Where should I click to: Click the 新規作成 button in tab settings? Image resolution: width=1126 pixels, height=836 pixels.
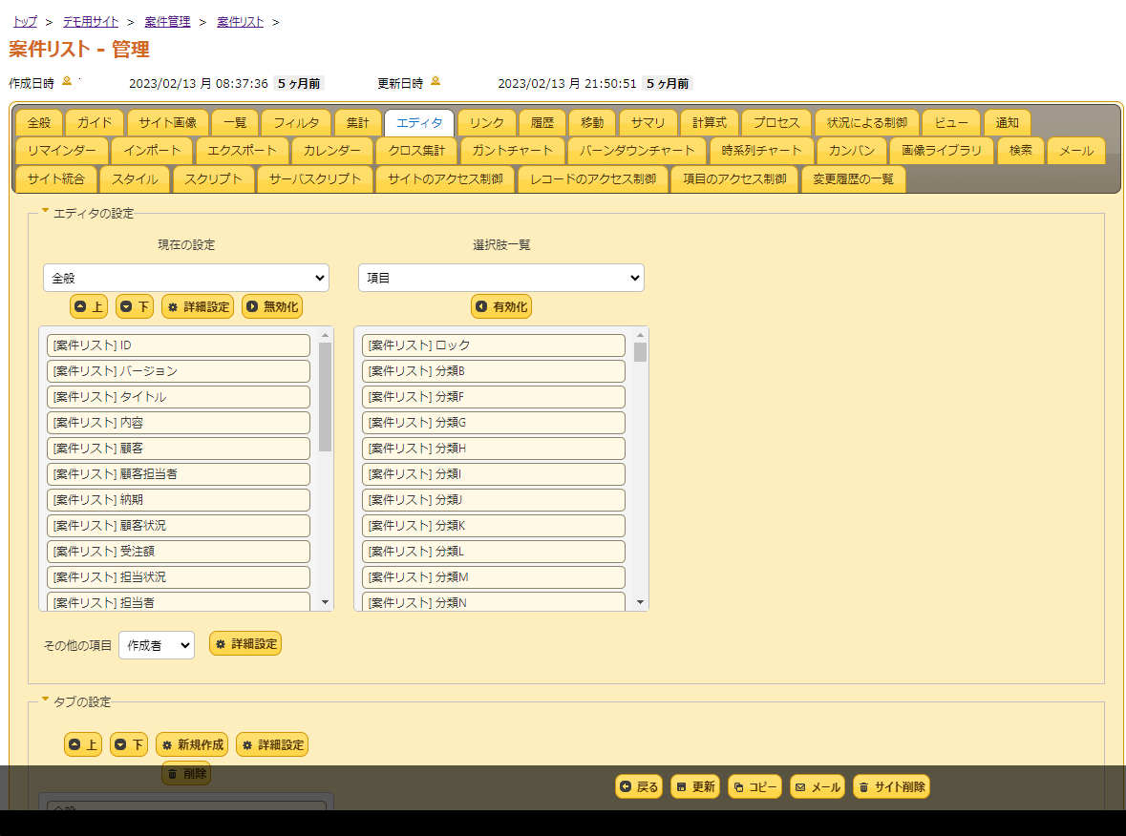pos(192,744)
